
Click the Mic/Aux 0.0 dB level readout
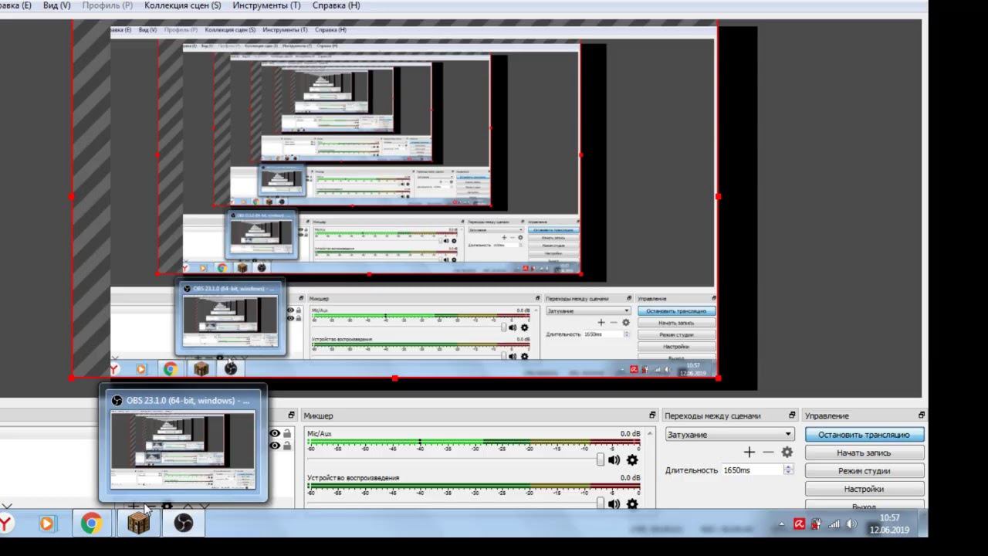coord(630,434)
